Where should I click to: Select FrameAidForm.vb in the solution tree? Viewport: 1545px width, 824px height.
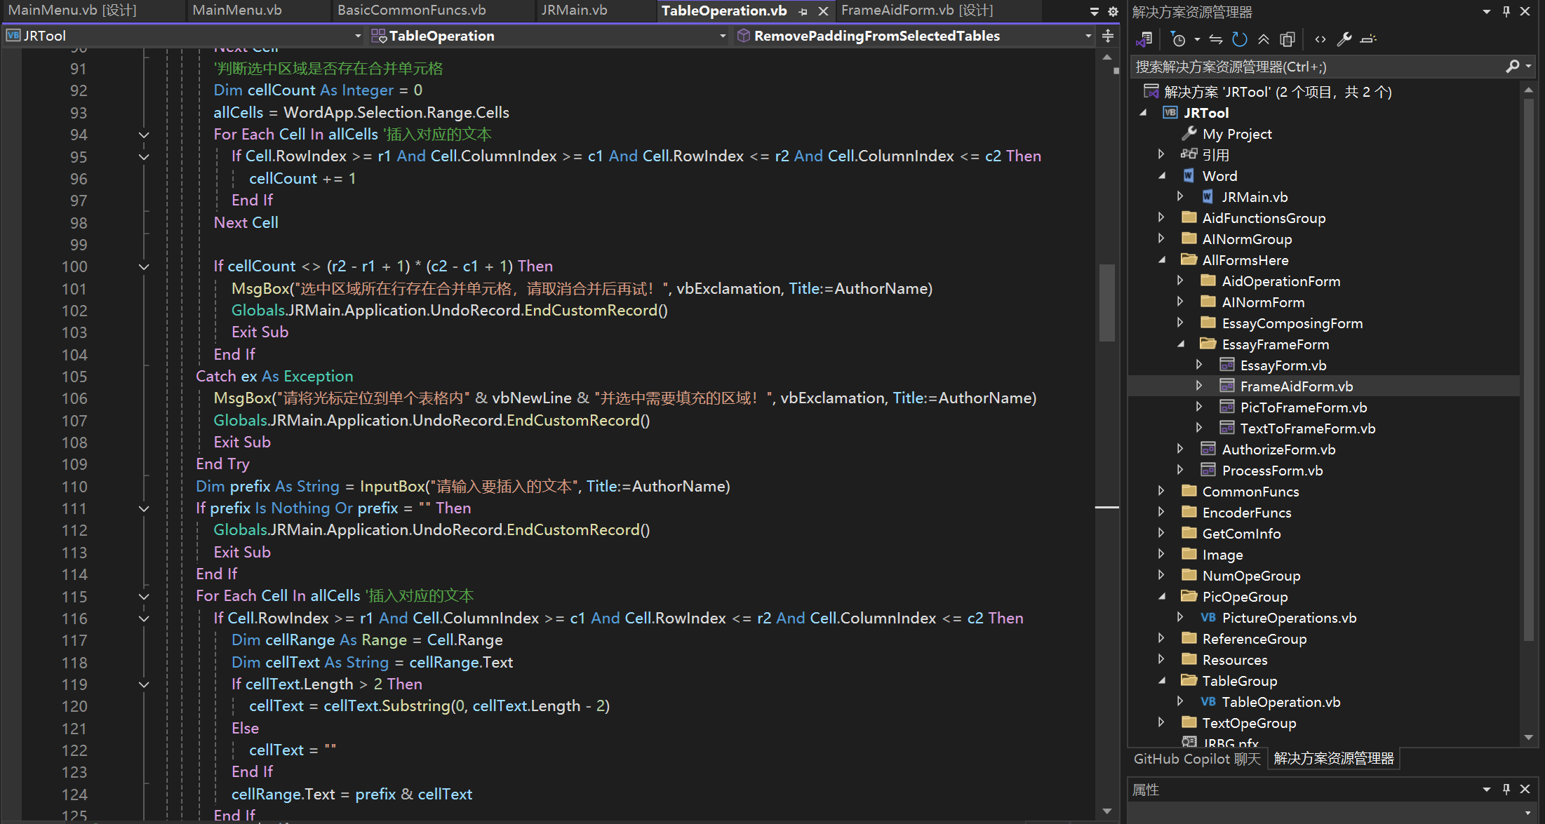click(1296, 386)
